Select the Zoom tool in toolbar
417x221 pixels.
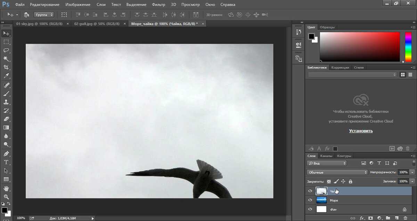point(6,196)
